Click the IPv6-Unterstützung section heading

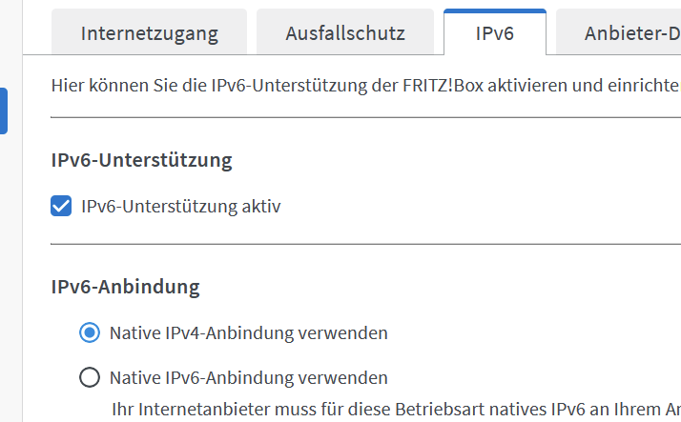pyautogui.click(x=141, y=160)
